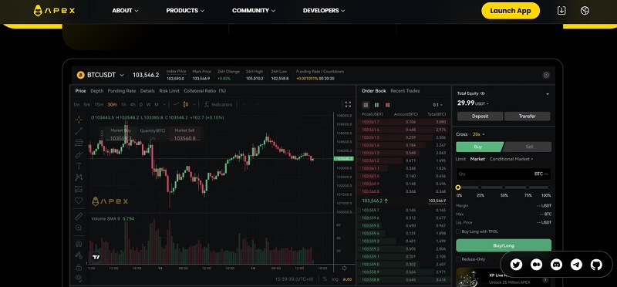Viewport: 617px width, 287px height.
Task: Select the candlestick chart style icon
Action: 186,104
